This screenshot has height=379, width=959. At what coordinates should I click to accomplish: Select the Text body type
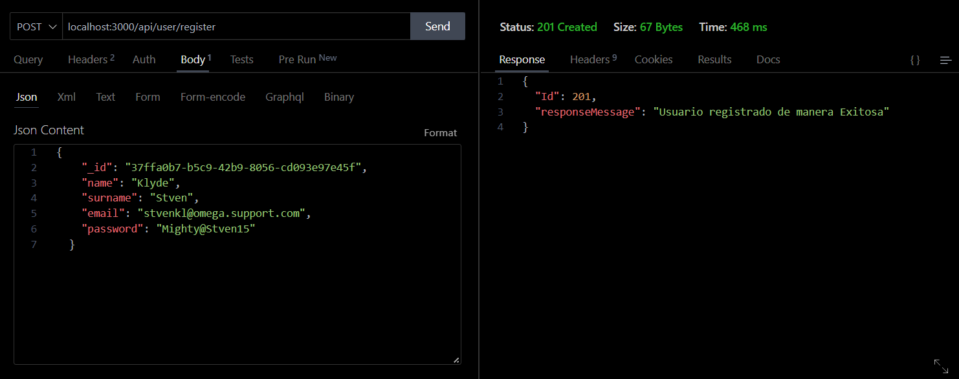coord(105,97)
